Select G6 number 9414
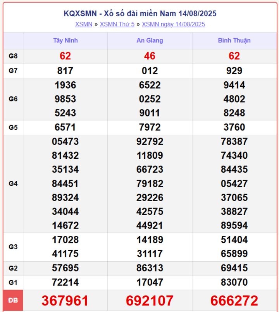This screenshot has height=312, width=279. click(x=234, y=85)
